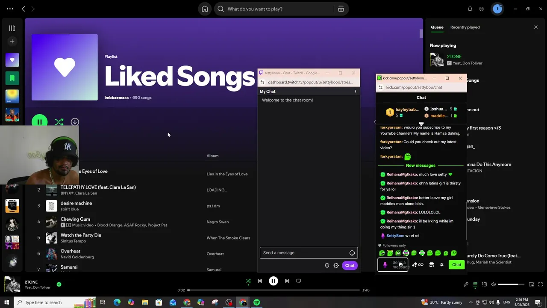Click the Spotify volume slider
This screenshot has height=308, width=547.
pyautogui.click(x=511, y=284)
